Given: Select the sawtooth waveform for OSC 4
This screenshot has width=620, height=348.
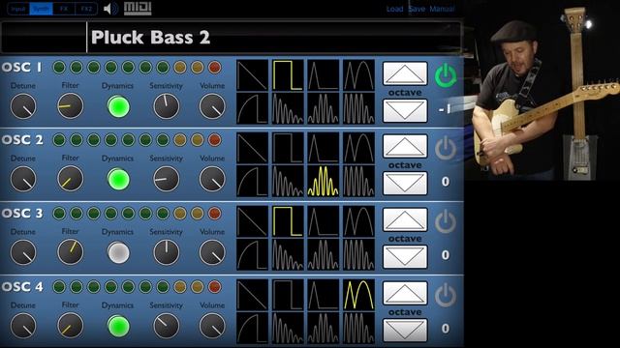Looking at the screenshot, I should [252, 295].
